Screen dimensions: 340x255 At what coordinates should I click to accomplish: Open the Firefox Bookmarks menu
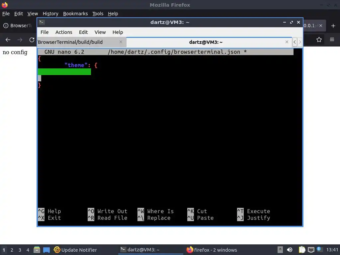click(75, 14)
